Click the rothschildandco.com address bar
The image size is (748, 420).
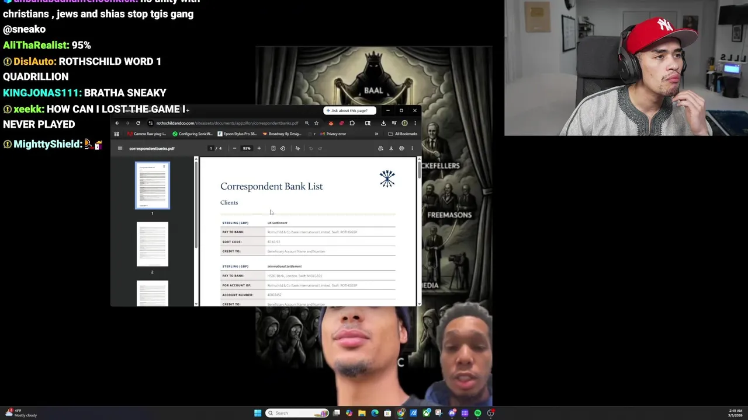(227, 123)
